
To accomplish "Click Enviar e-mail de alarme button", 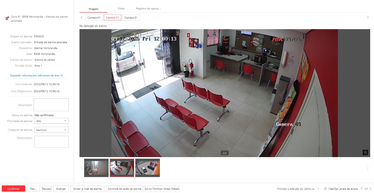I will [87, 189].
